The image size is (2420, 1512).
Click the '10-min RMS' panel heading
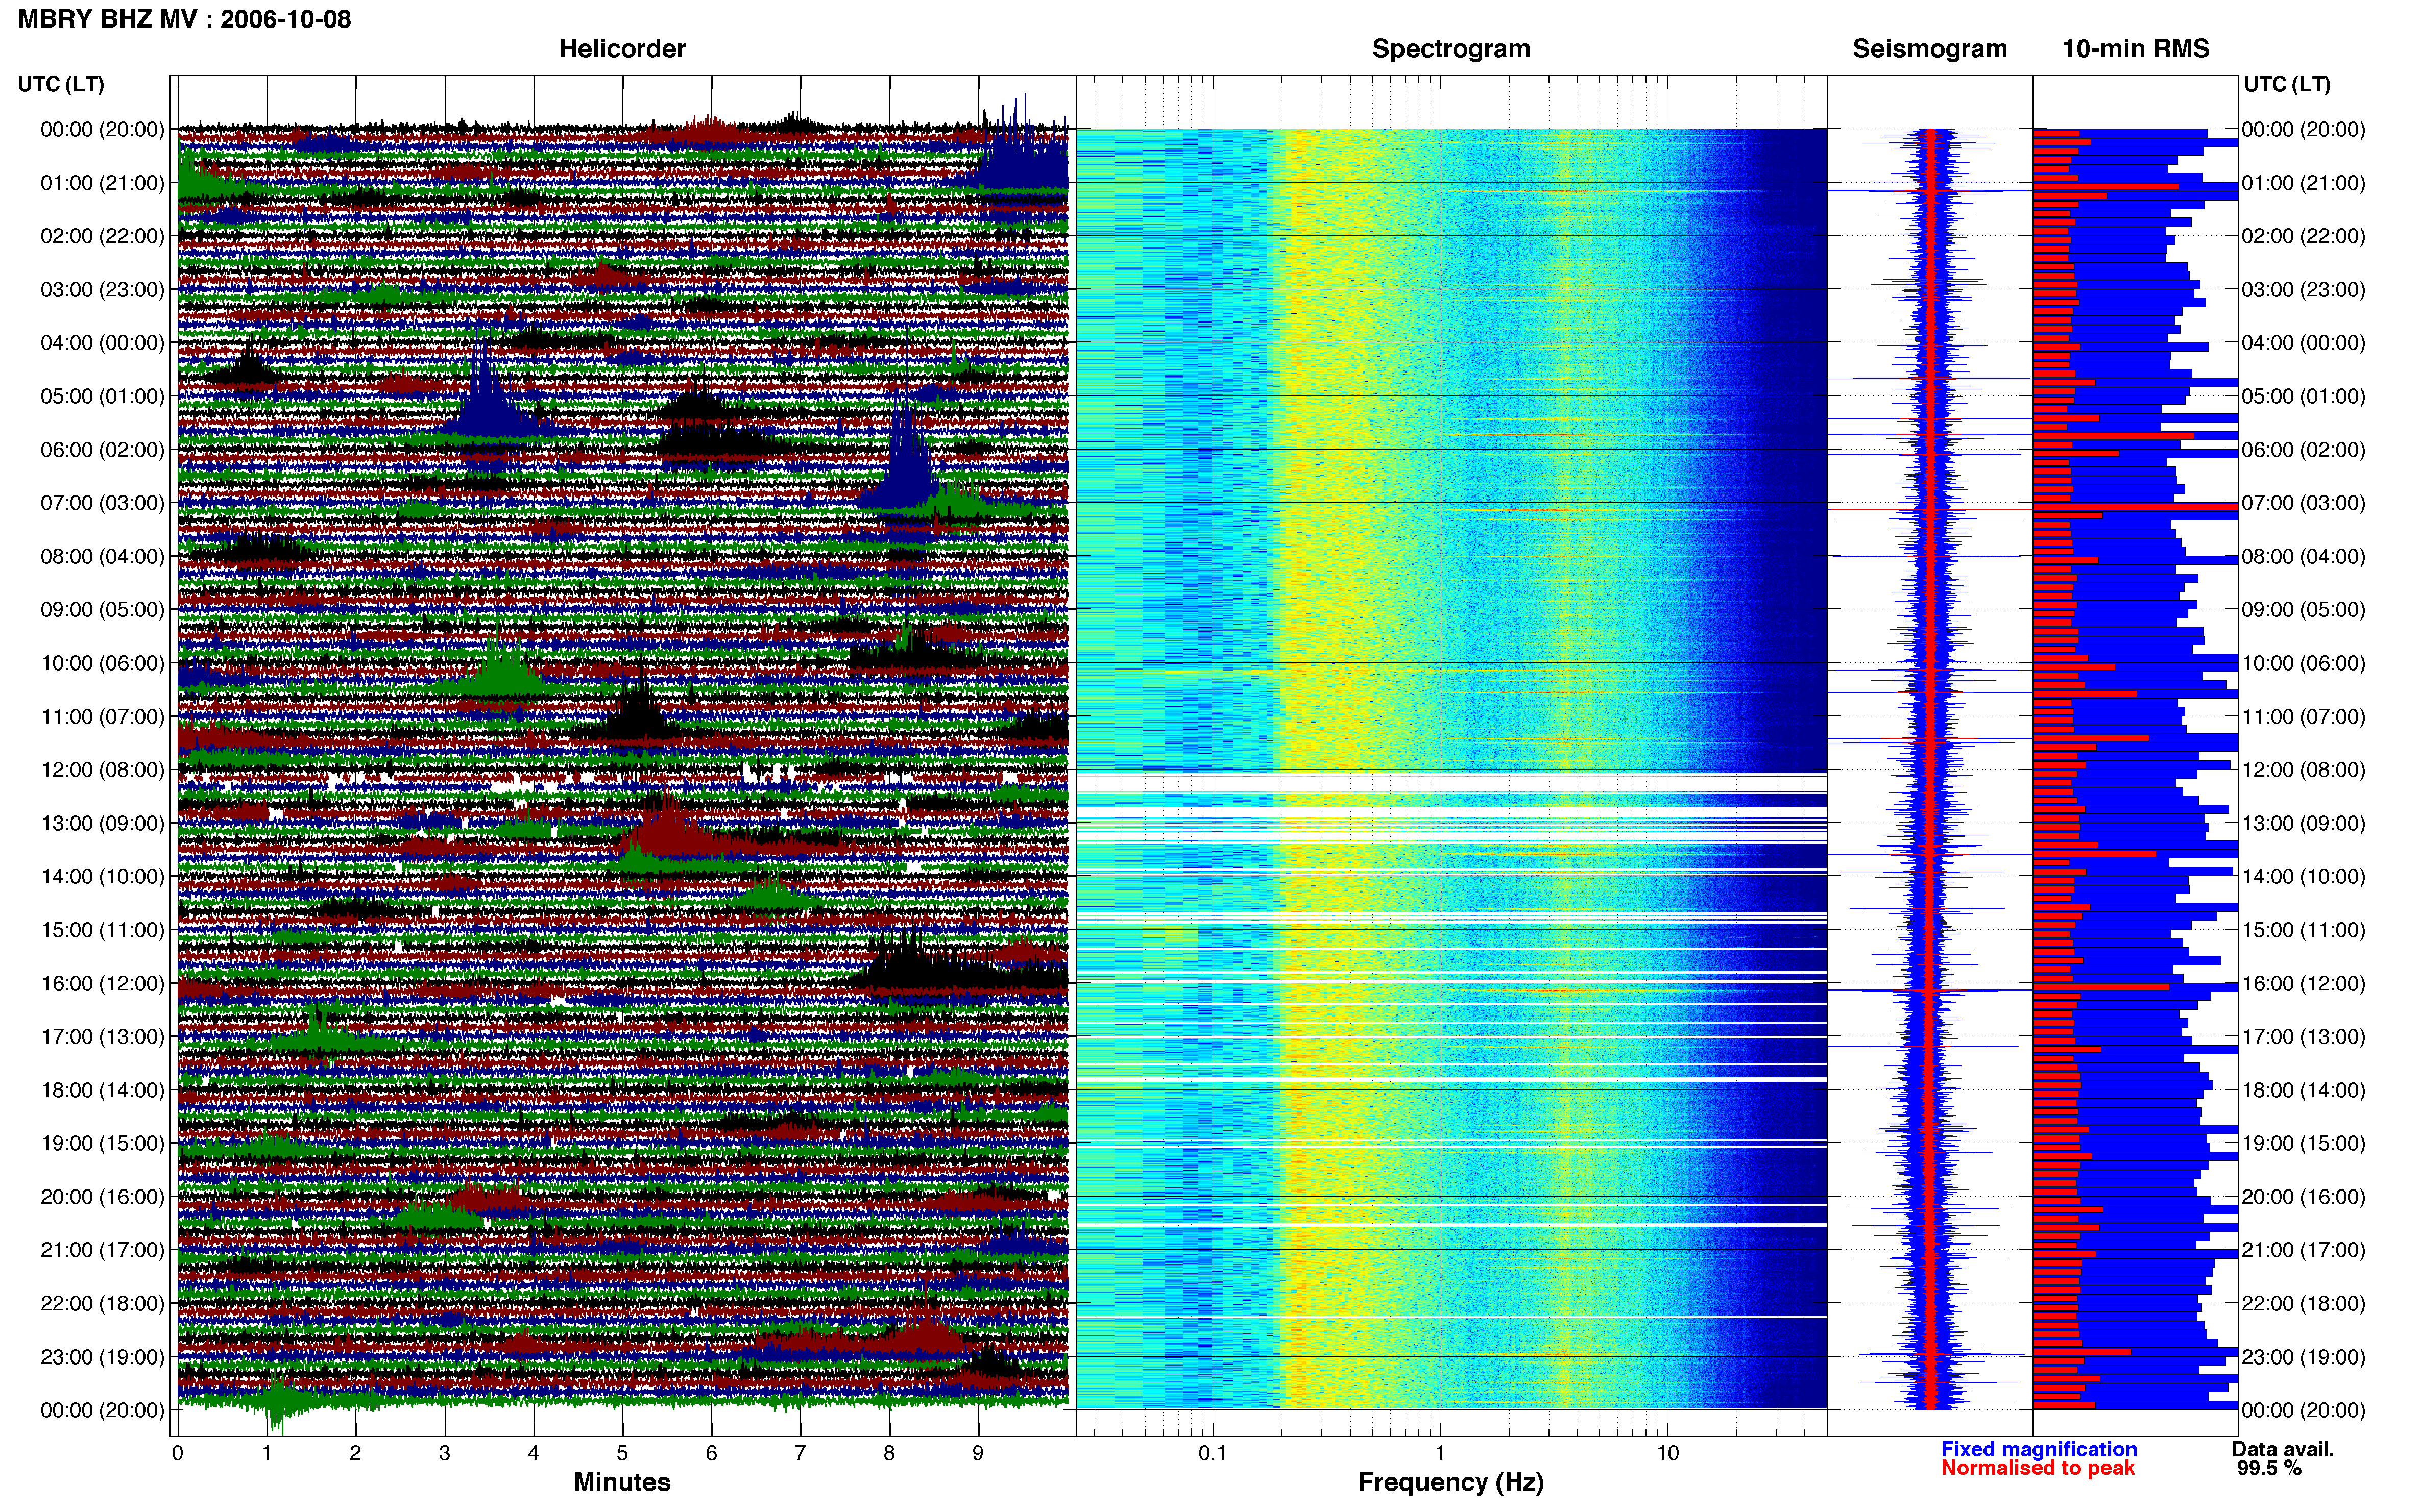tap(2136, 48)
